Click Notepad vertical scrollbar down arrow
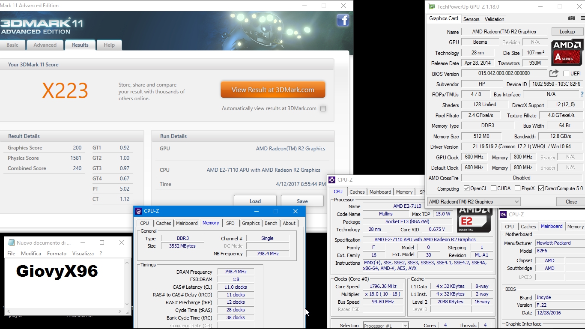This screenshot has height=329, width=585. [127, 304]
